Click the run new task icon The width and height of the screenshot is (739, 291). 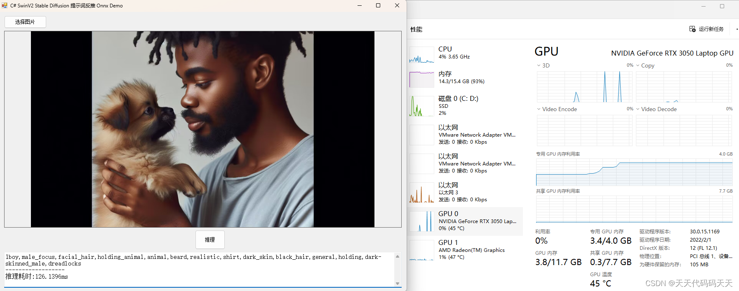[x=692, y=29]
